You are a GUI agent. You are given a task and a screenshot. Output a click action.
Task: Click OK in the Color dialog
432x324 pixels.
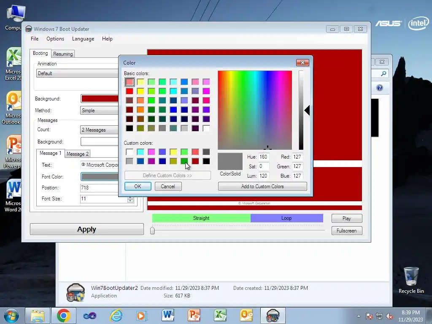[138, 186]
